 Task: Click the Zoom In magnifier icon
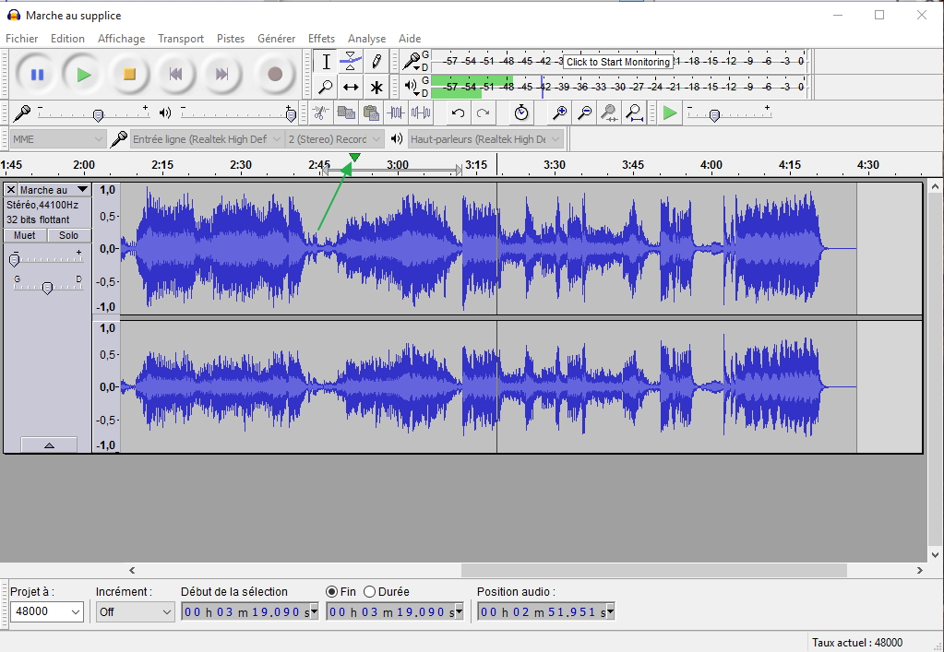[x=559, y=113]
